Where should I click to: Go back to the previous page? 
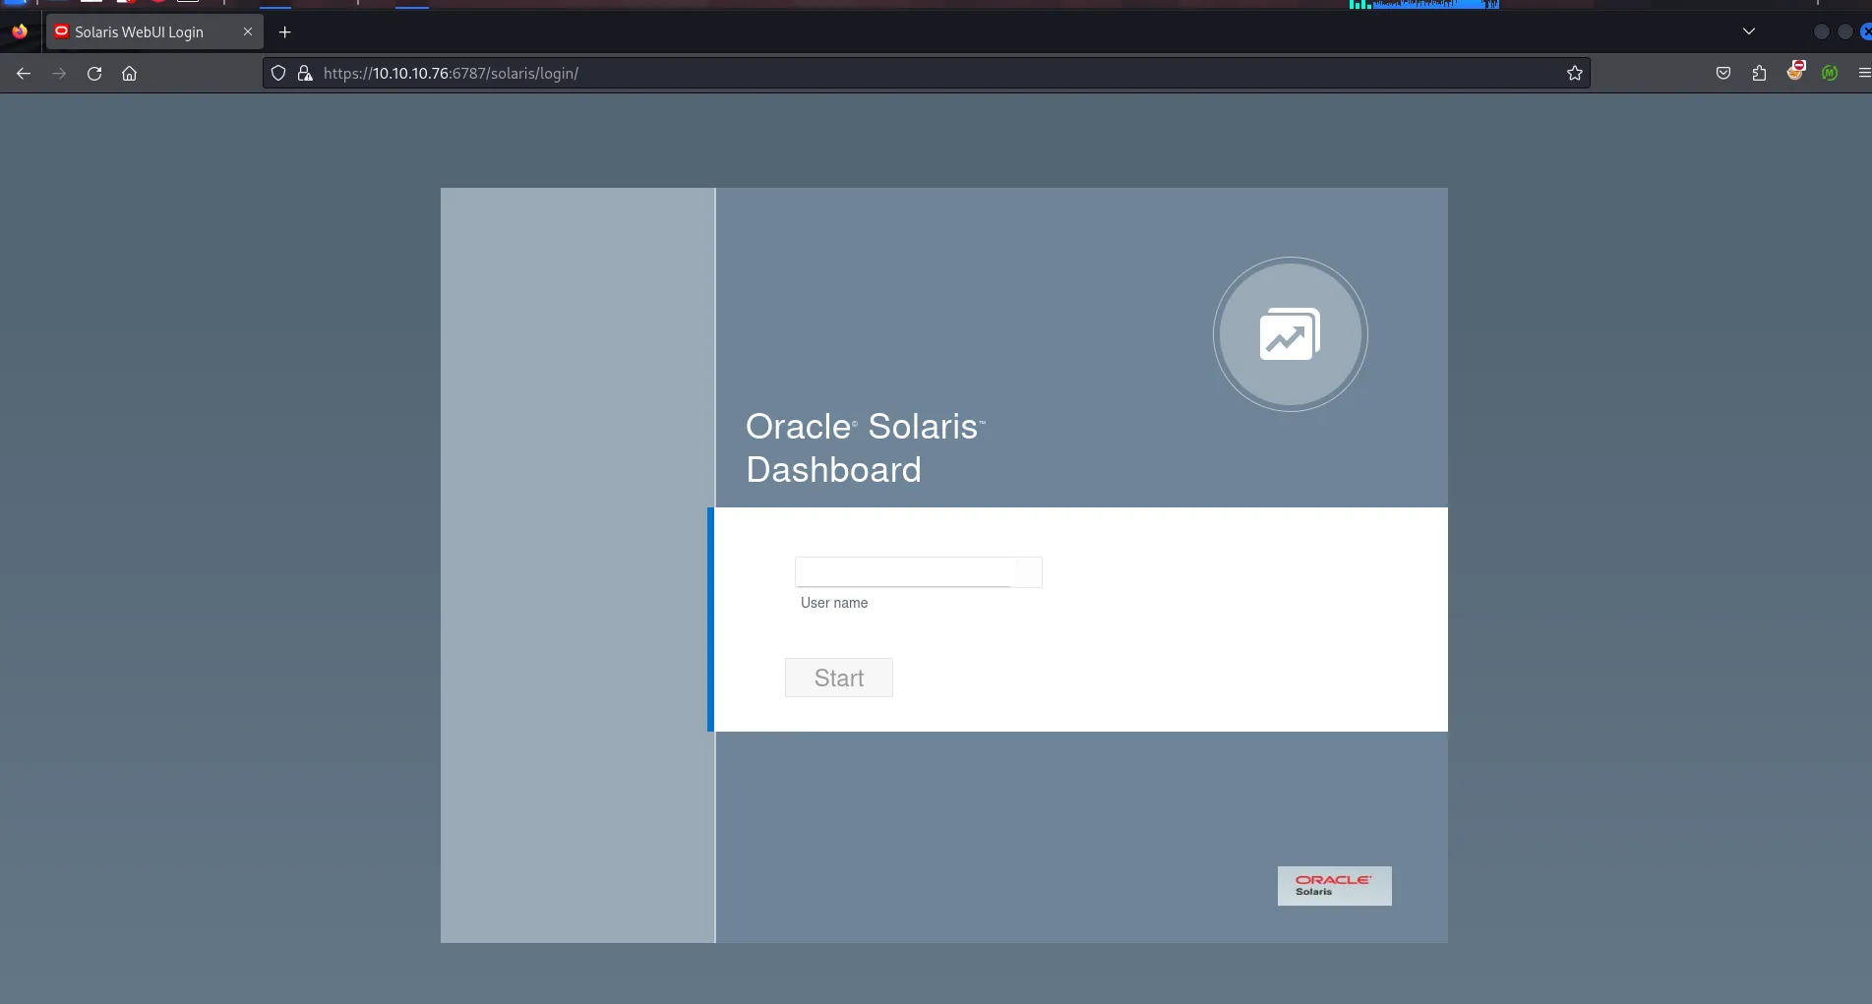[24, 74]
